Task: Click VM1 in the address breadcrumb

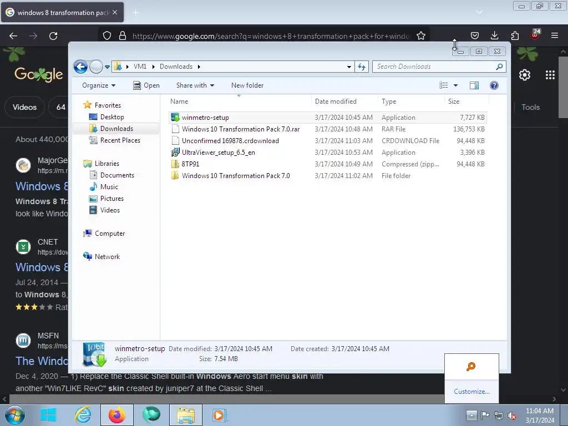Action: [140, 67]
